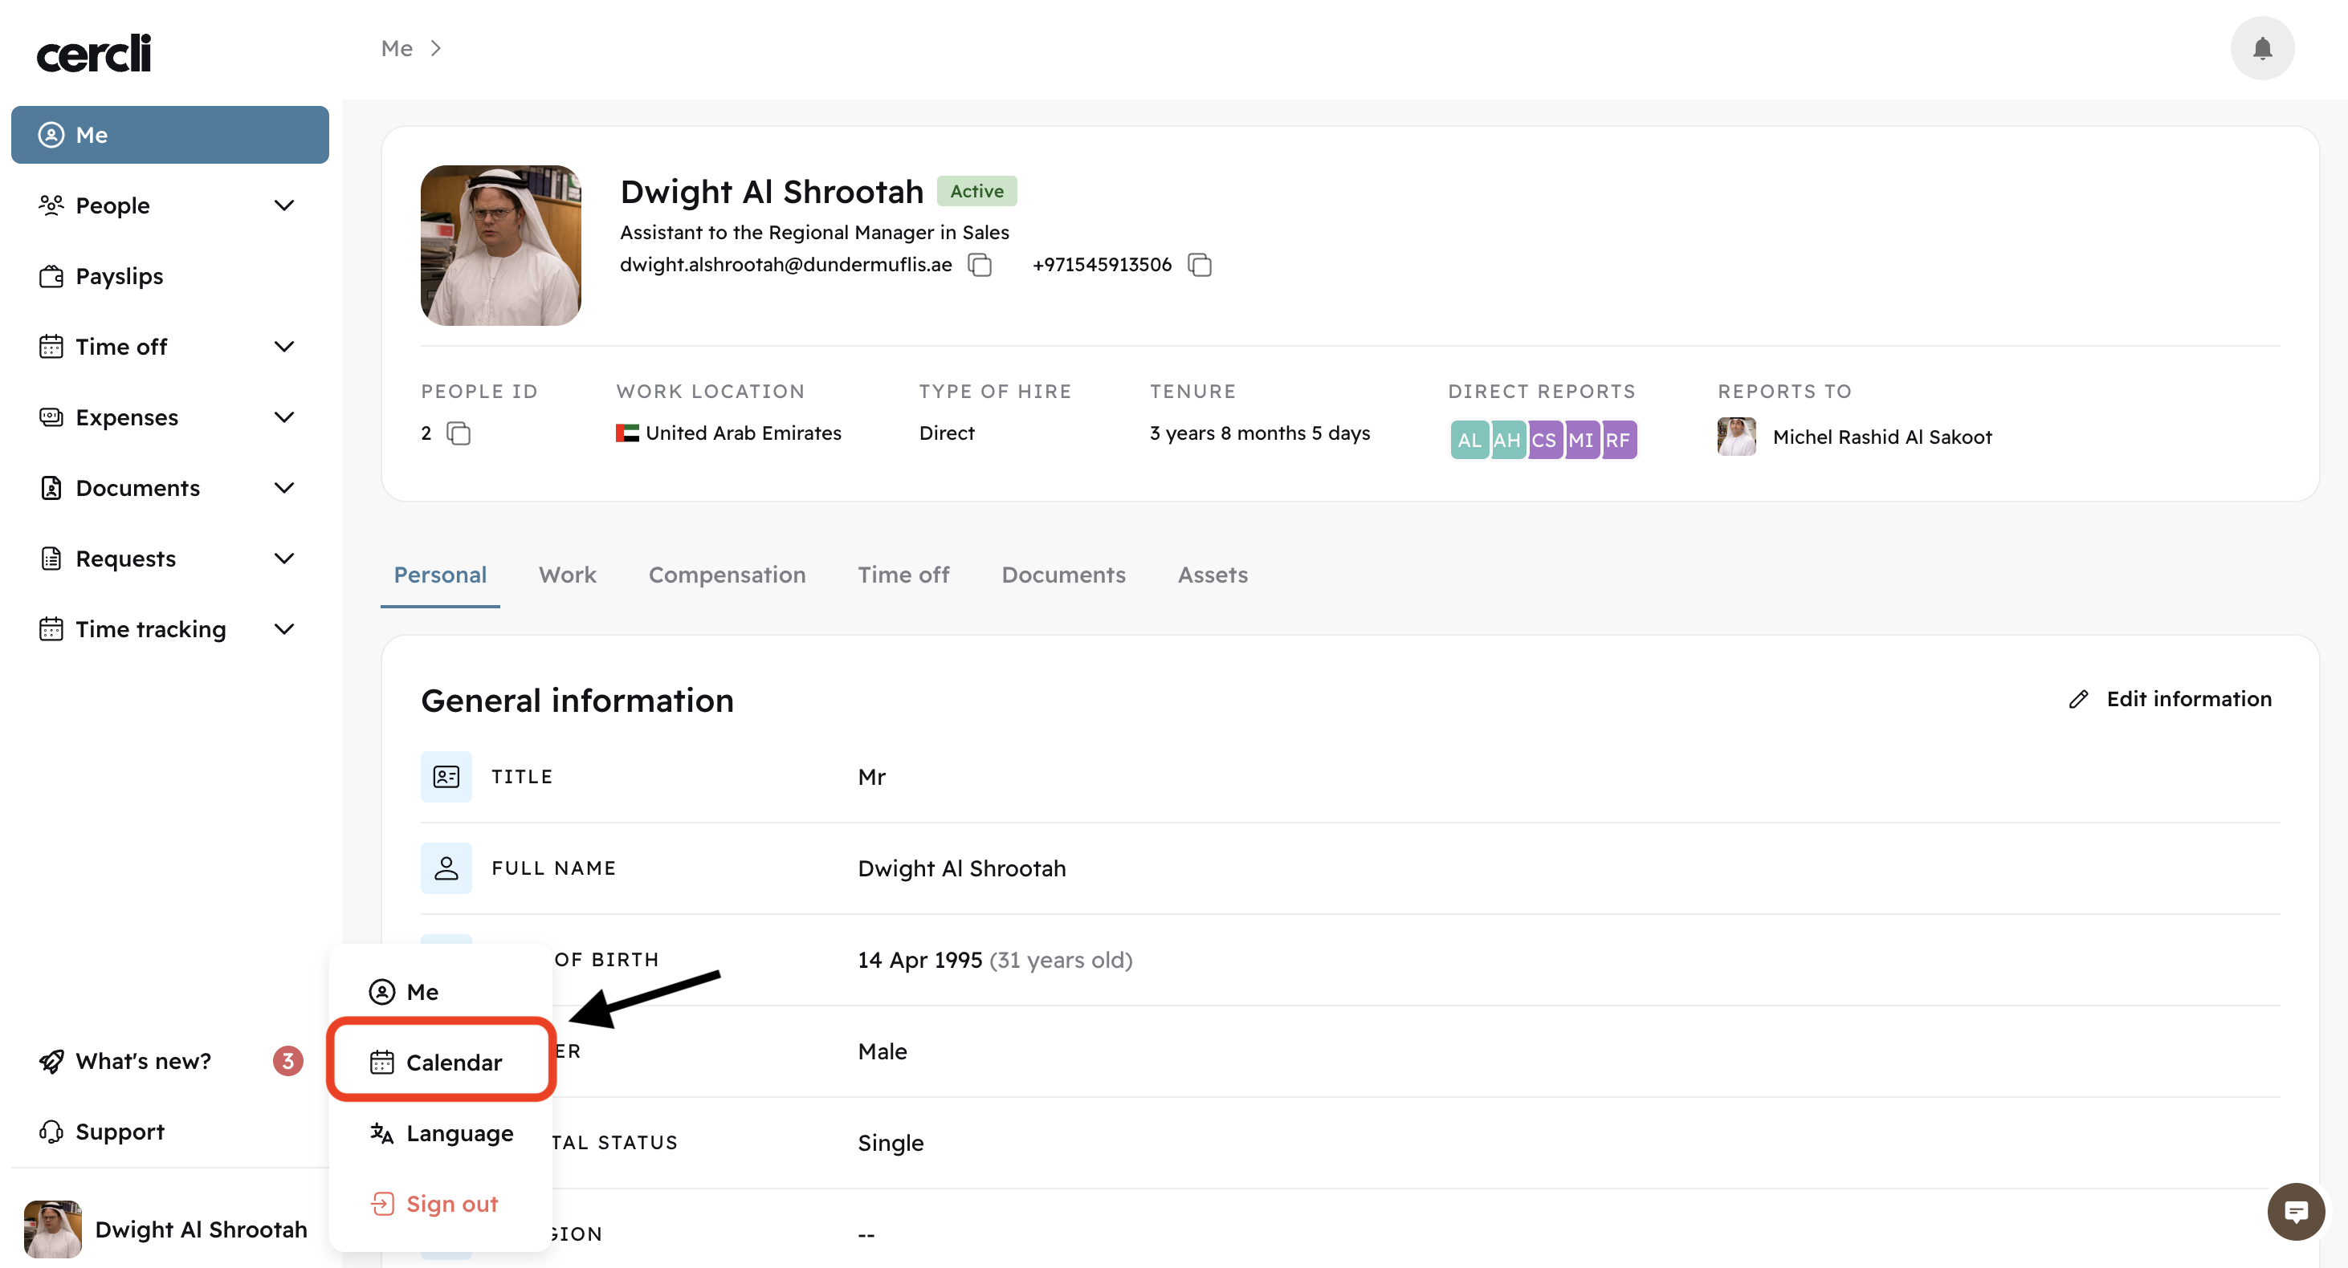Click Edit information
The width and height of the screenshot is (2348, 1268).
click(2170, 700)
